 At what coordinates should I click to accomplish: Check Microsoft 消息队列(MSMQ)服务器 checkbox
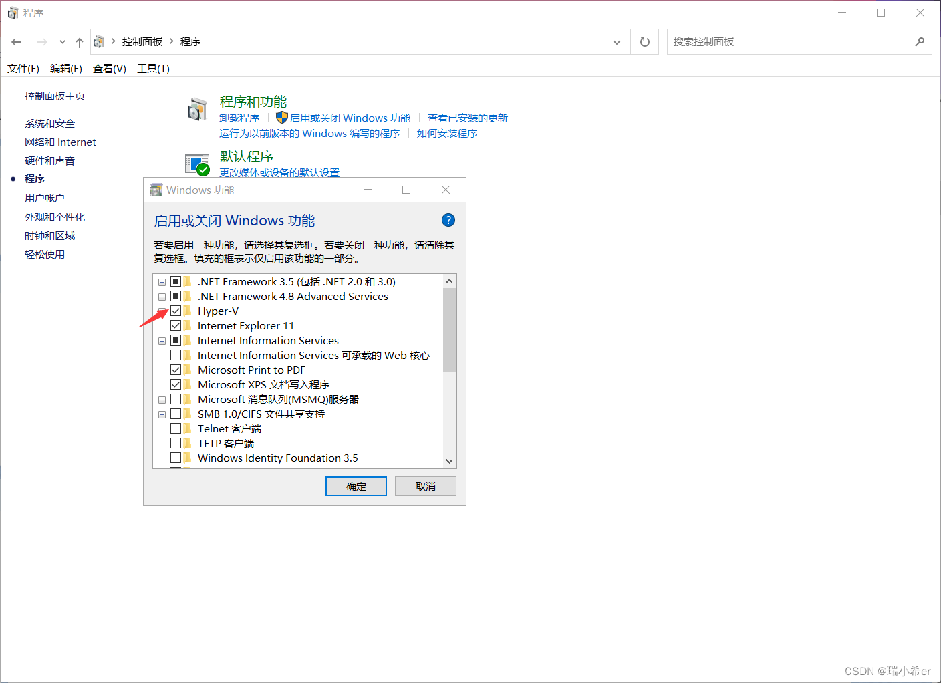pyautogui.click(x=176, y=399)
